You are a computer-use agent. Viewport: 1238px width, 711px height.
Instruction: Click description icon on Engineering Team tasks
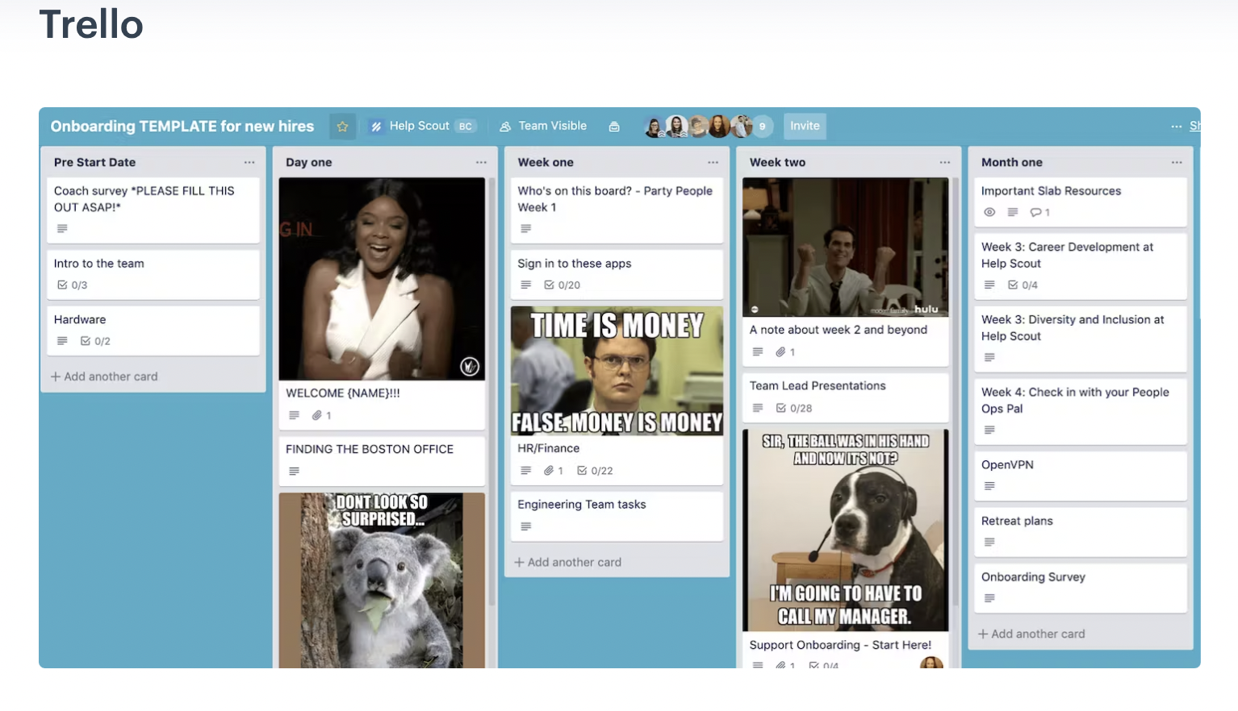pyautogui.click(x=526, y=526)
